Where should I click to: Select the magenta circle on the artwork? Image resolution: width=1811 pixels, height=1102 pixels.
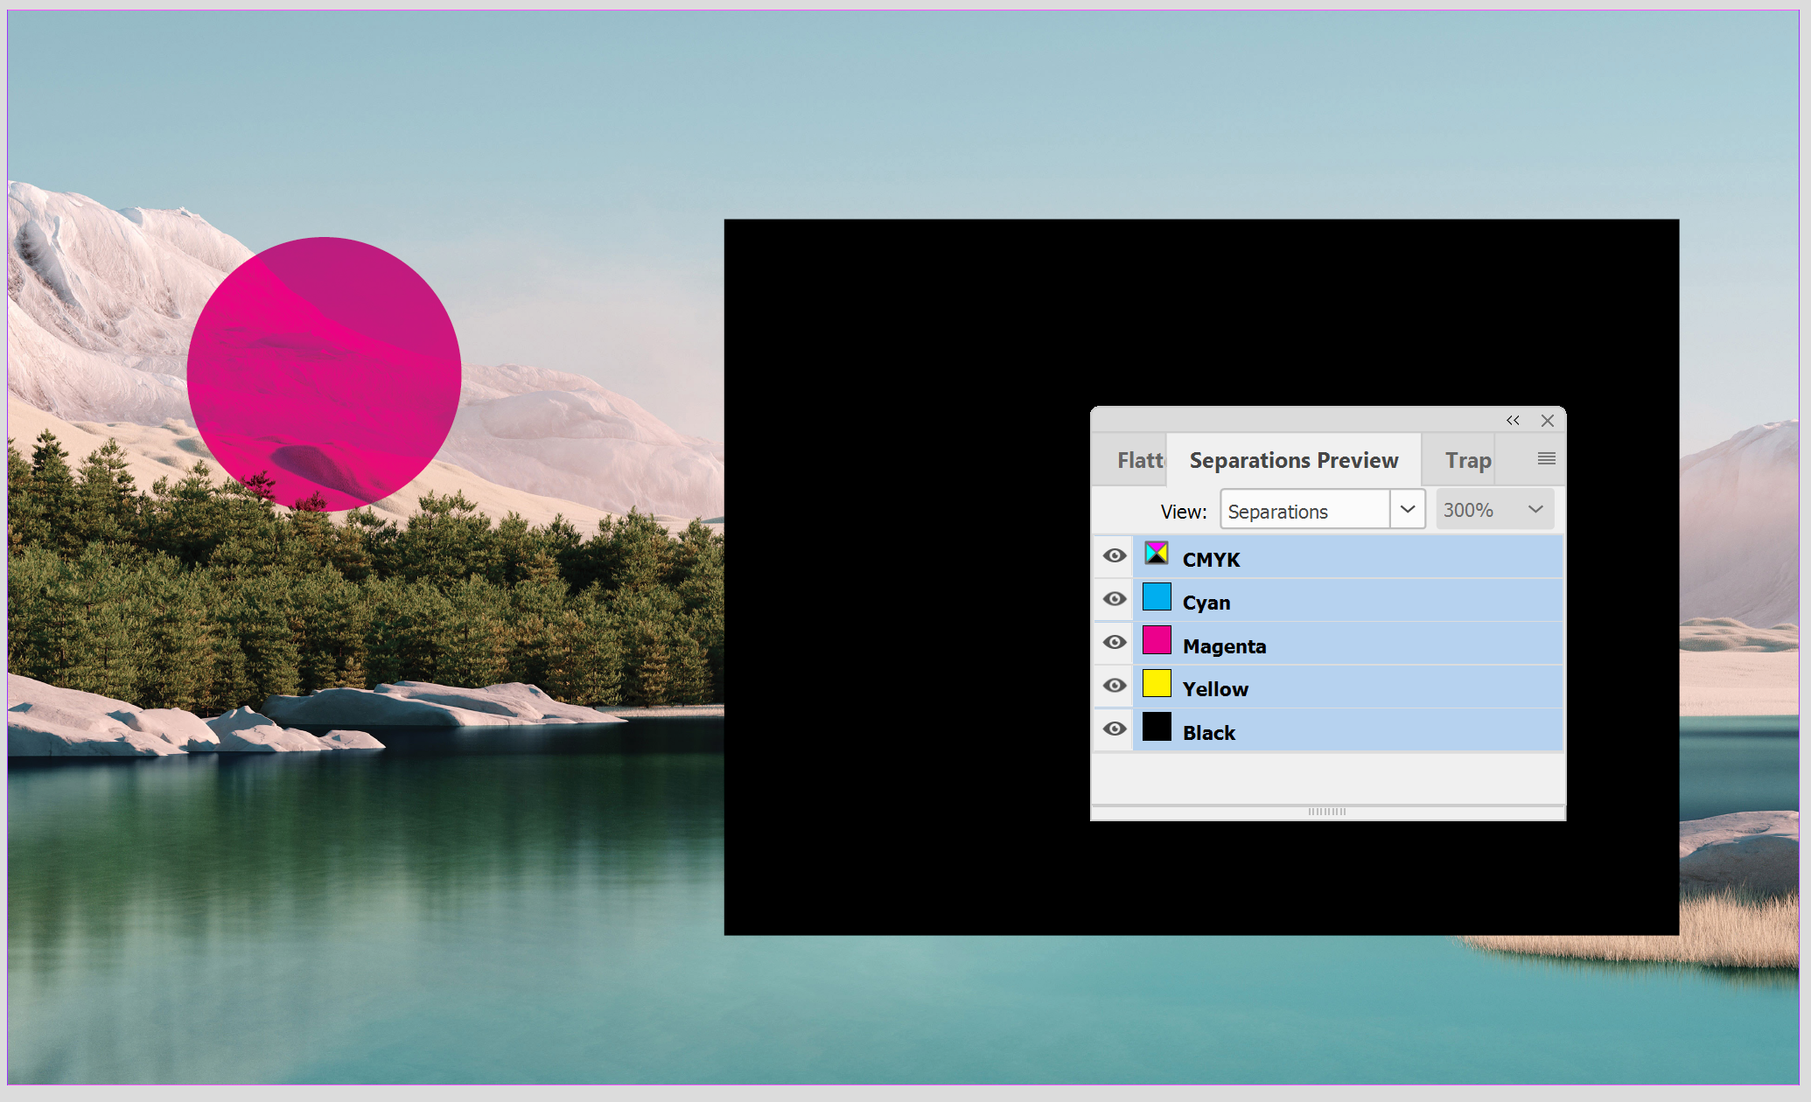tap(324, 374)
